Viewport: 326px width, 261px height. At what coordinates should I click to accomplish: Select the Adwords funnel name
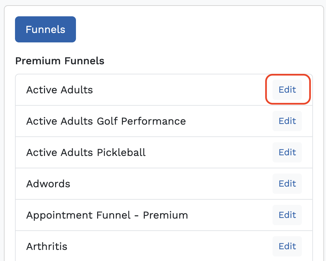click(48, 184)
